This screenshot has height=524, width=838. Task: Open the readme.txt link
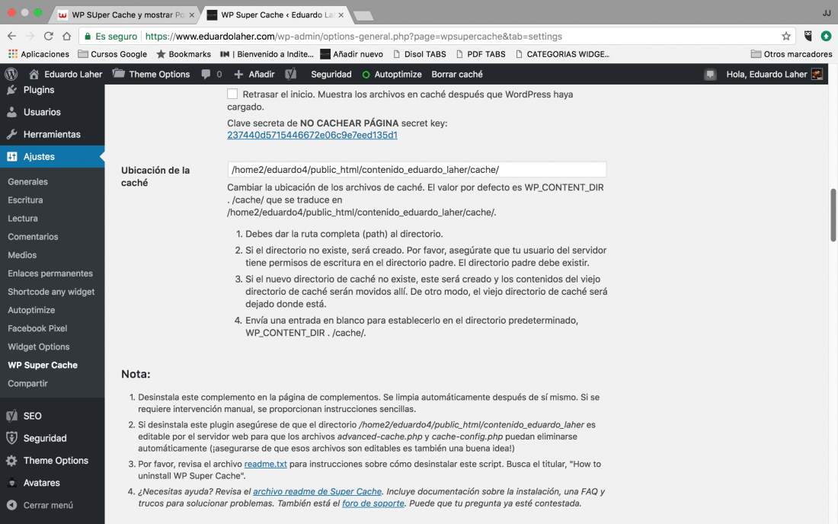[266, 464]
